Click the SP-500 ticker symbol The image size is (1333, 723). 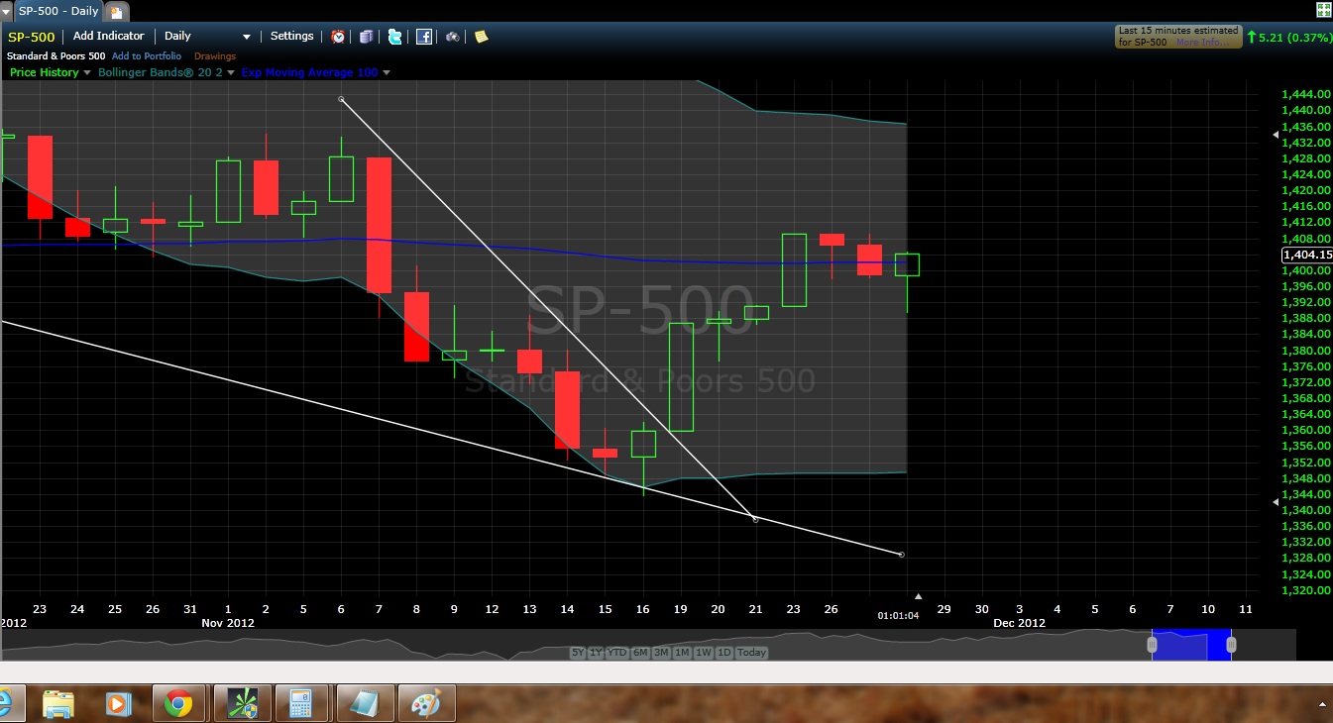pos(32,37)
